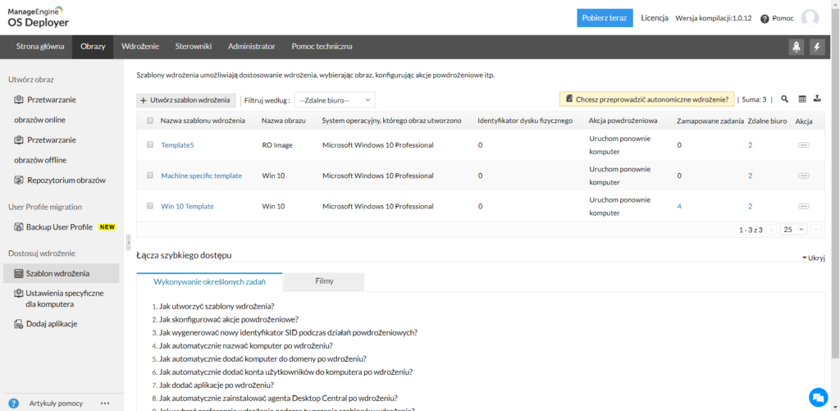Screen dimensions: 840x411
Task: Go to the Wdrożenie menu tab
Action: pyautogui.click(x=140, y=47)
